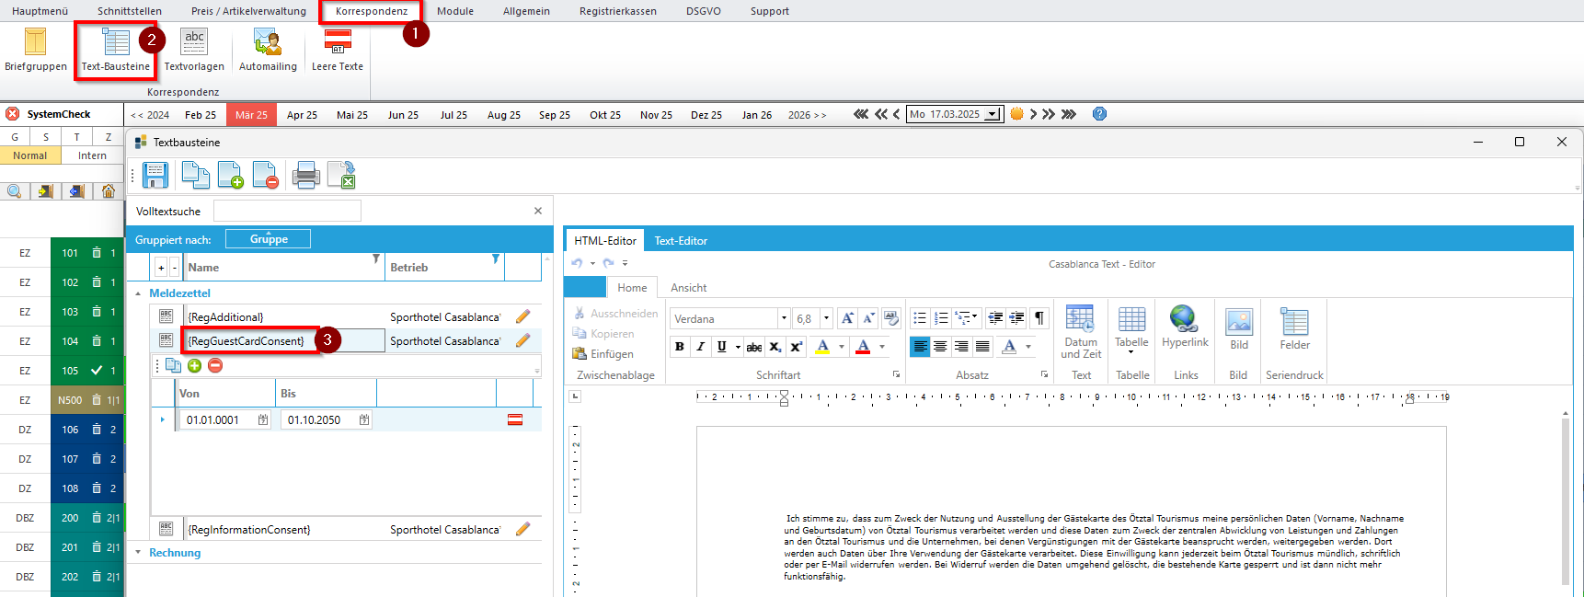Select the Apr 25 month in the calendar bar

coord(302,115)
